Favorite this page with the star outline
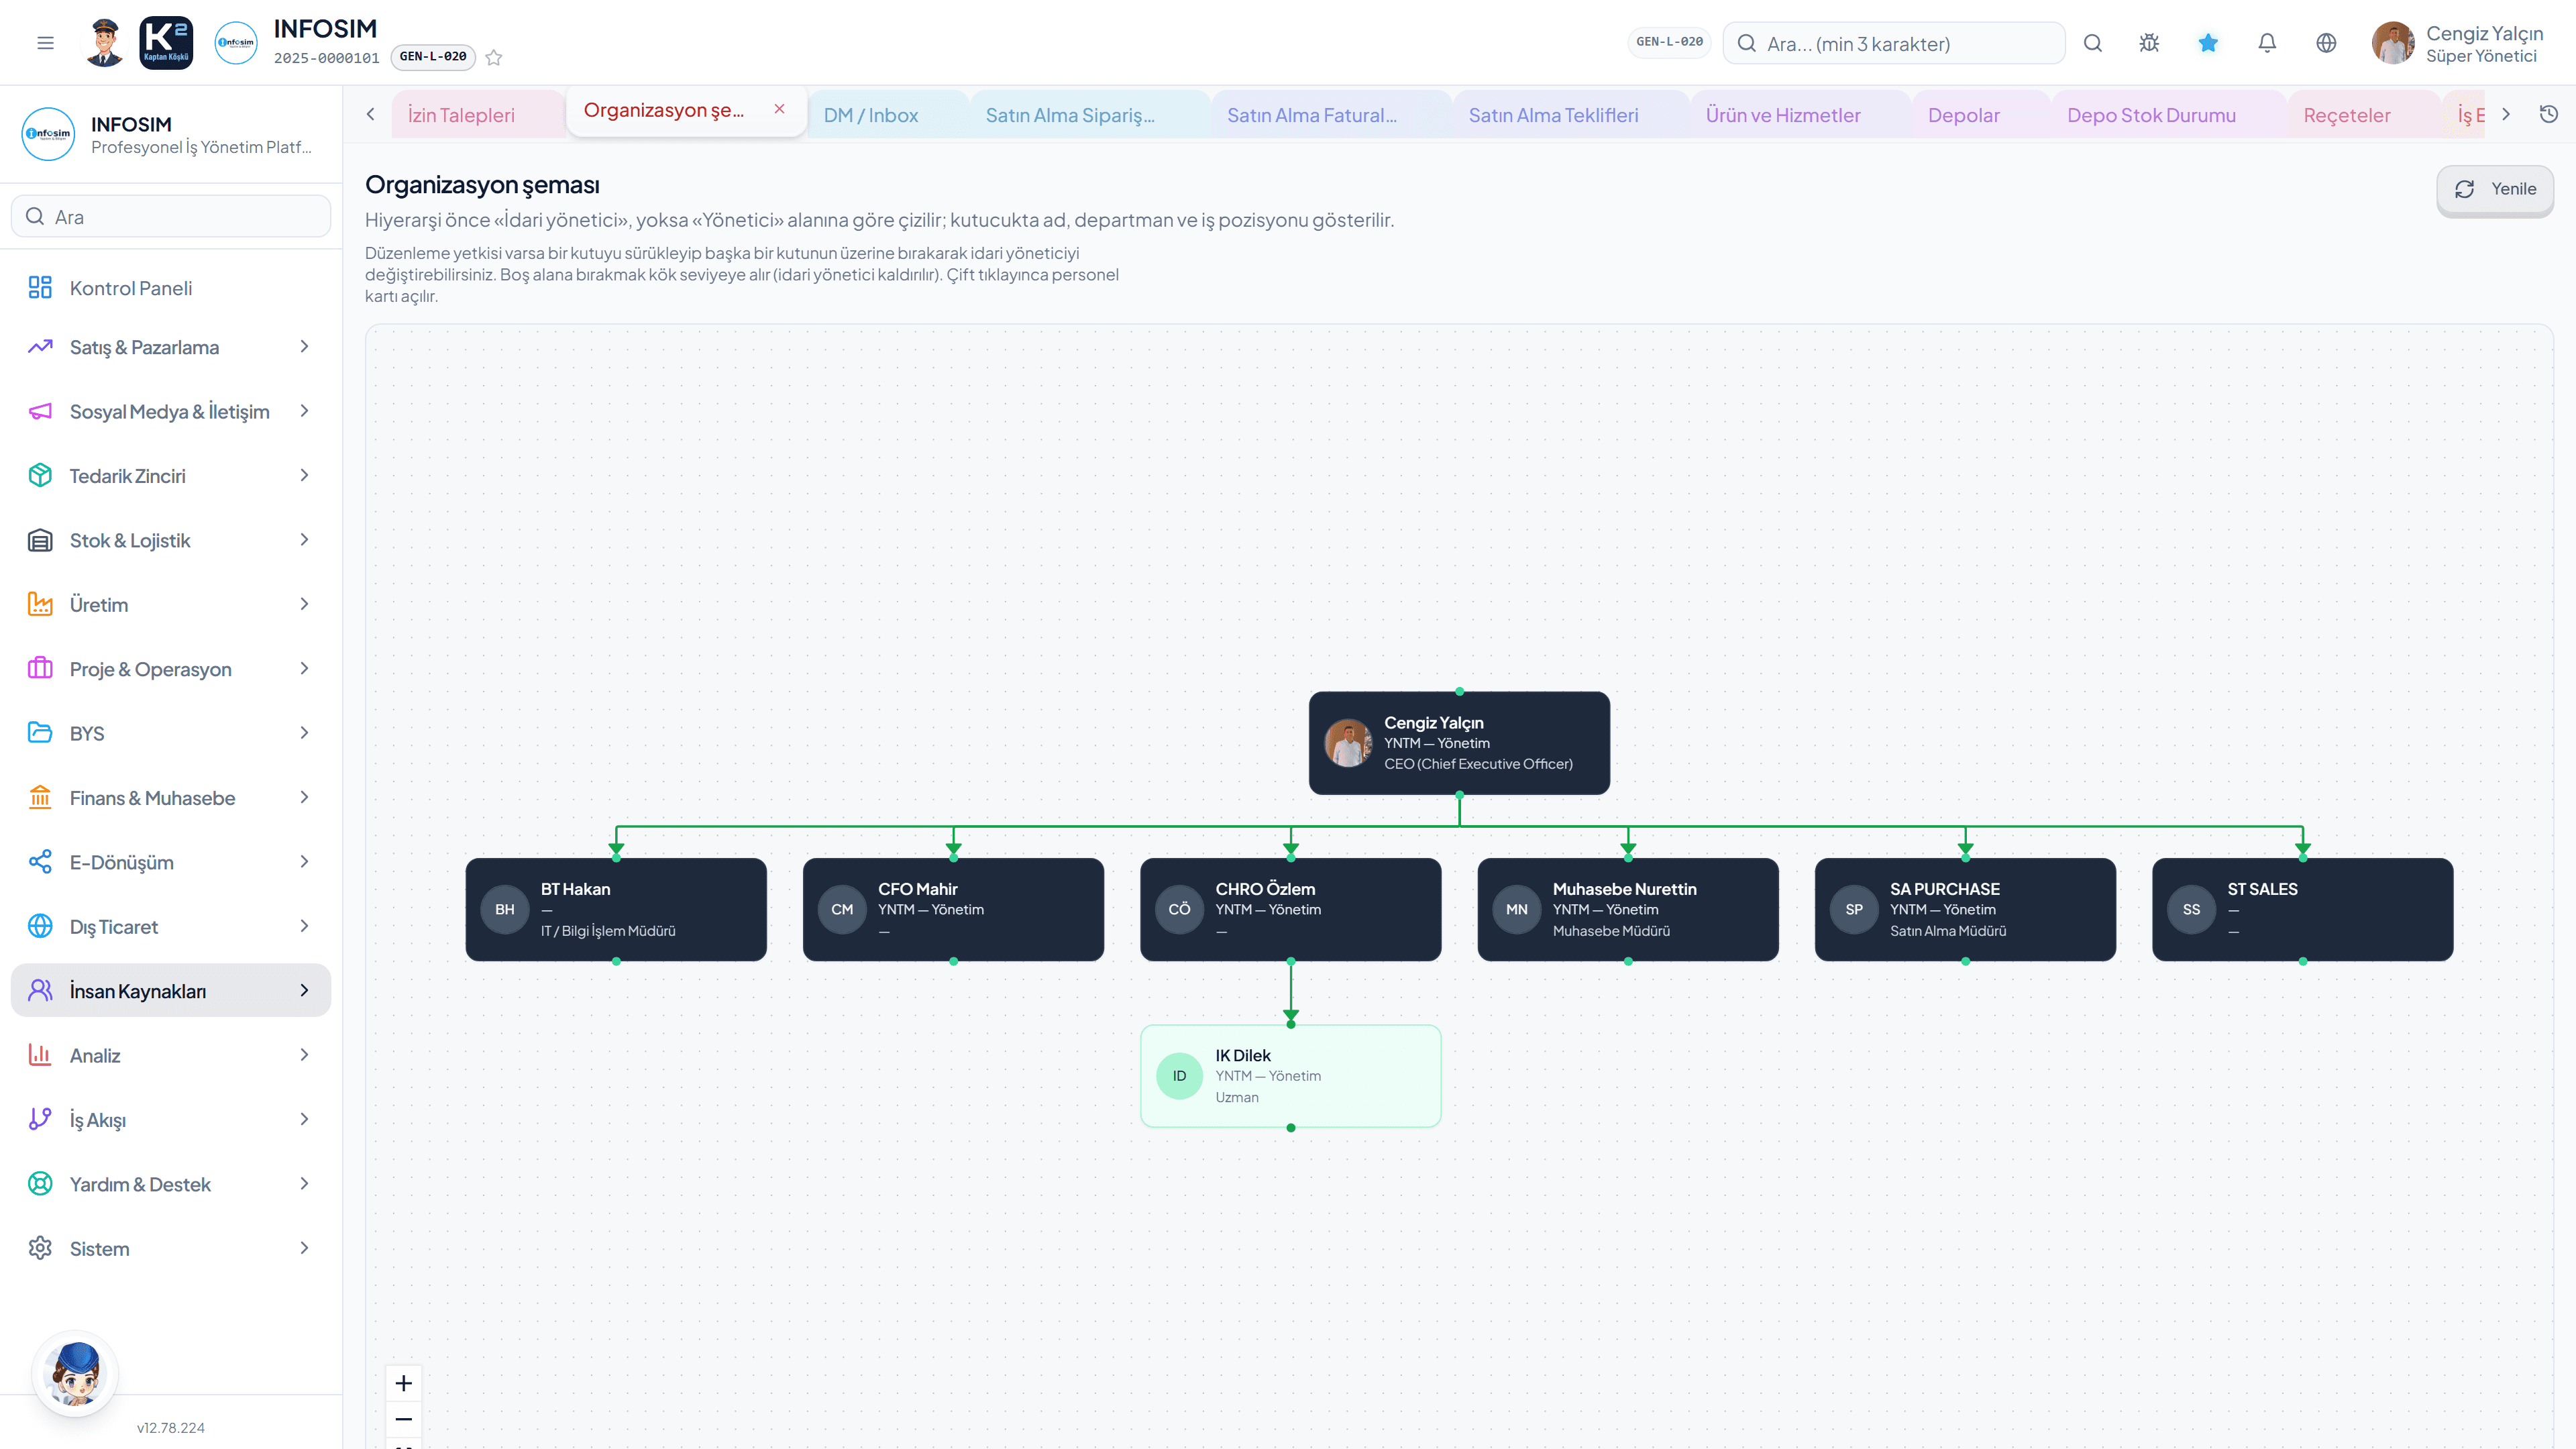This screenshot has width=2576, height=1449. click(494, 58)
